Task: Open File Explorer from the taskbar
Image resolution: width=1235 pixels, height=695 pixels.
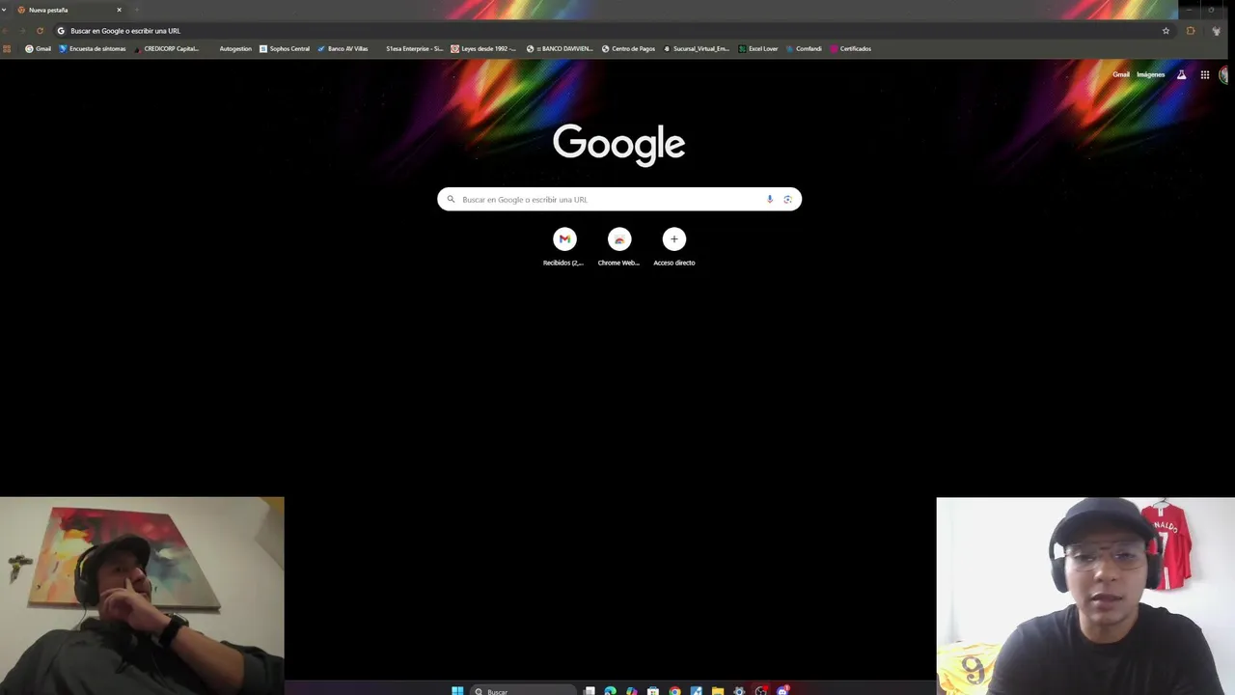Action: point(718,691)
